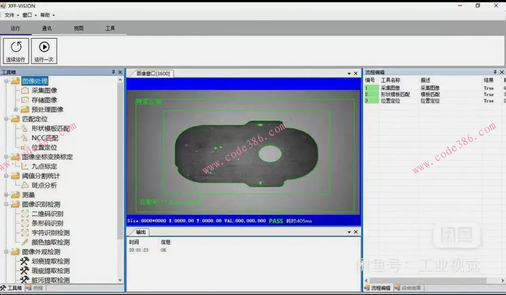Image resolution: width=506 pixels, height=295 pixels.
Task: Select the 采集图像 tool in toolbox
Action: (x=44, y=90)
